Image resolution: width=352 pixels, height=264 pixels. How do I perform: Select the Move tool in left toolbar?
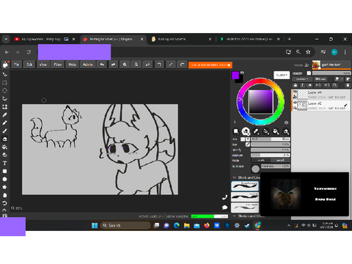coord(4,75)
